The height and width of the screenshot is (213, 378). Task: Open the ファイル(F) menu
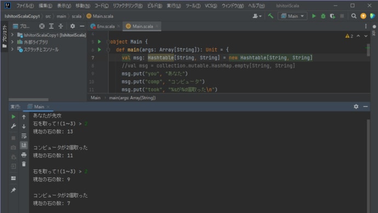[x=25, y=5]
